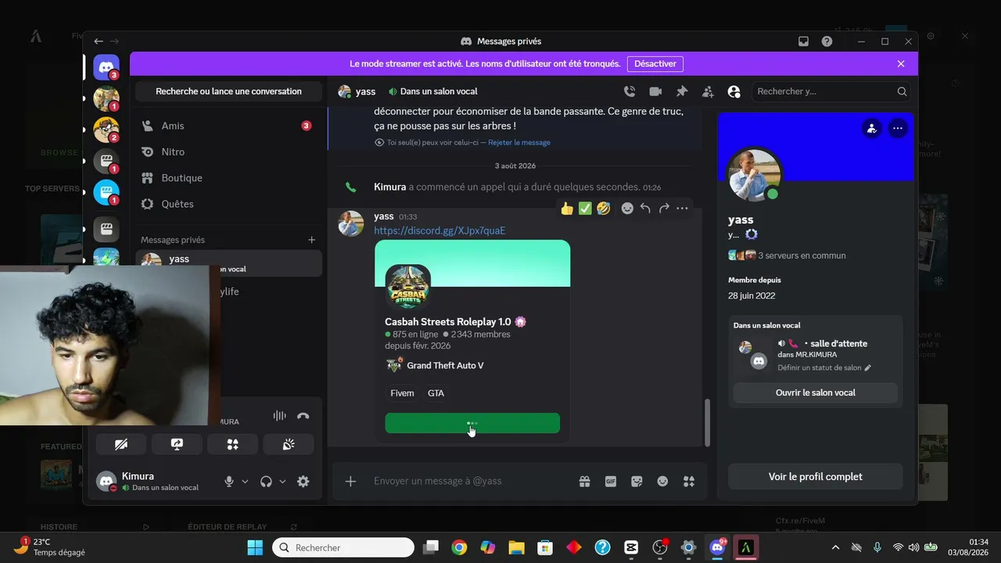Open the emoji picker in message bar
Viewport: 1001px width, 563px height.
click(x=662, y=482)
